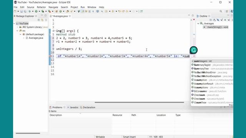
Task: Open the Window menu
Action: click(x=91, y=7)
